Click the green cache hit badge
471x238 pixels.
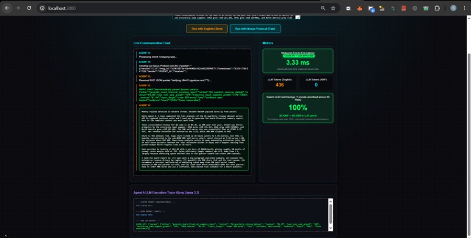tap(299, 56)
